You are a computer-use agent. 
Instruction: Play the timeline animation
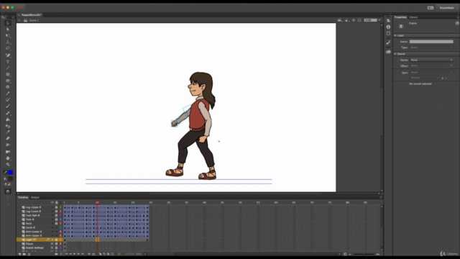pos(74,254)
